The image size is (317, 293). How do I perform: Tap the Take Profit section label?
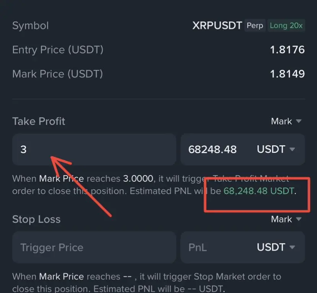(x=39, y=121)
